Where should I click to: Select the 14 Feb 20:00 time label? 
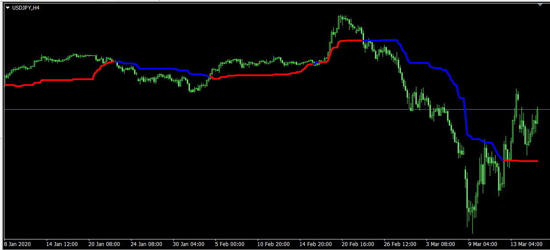click(316, 244)
